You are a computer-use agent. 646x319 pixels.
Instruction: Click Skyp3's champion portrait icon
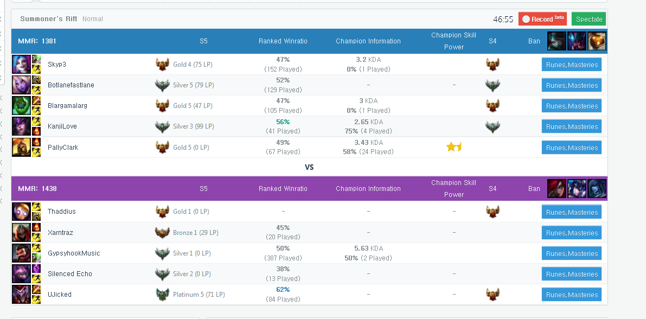coord(21,65)
